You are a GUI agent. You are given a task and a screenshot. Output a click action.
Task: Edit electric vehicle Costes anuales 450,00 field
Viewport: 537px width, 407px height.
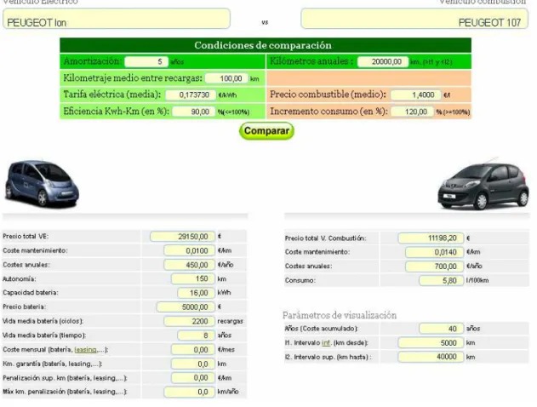[190, 265]
